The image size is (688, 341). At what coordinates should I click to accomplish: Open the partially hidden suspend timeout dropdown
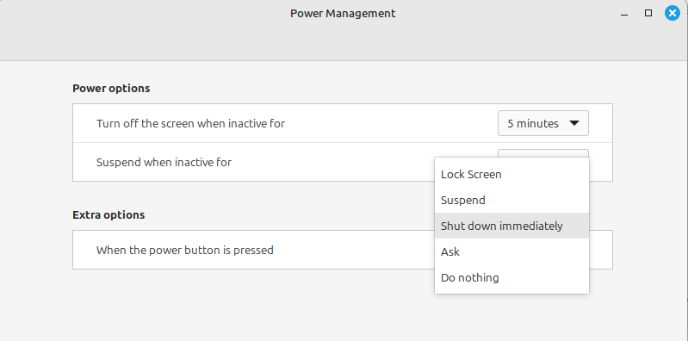543,153
